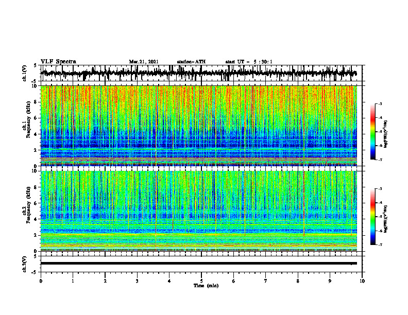Click the "ch.1(V)" axis label at top
Screen dimensions: 408x315
[25, 73]
